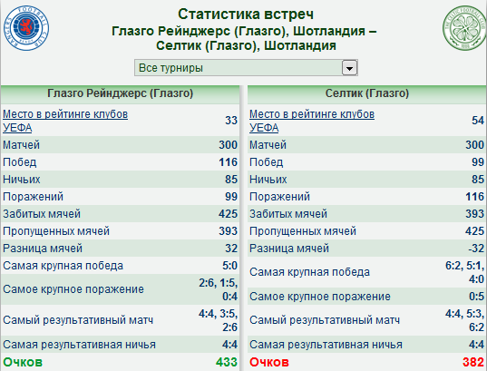Open Celtic 'Место в рейтинге клубов УЕФА' link
The image size is (487, 371).
312,121
